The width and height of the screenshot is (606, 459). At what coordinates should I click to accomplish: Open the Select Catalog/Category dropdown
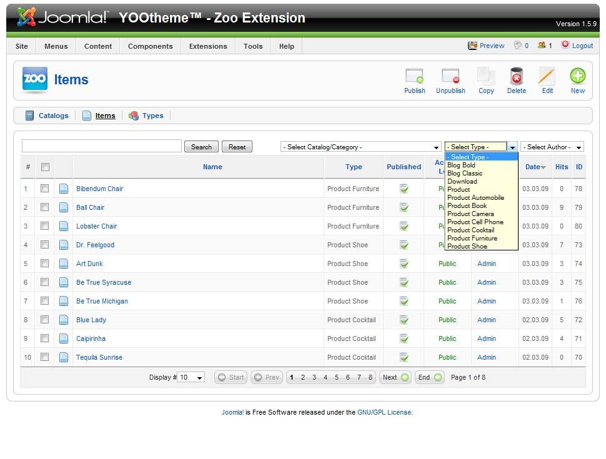click(360, 147)
